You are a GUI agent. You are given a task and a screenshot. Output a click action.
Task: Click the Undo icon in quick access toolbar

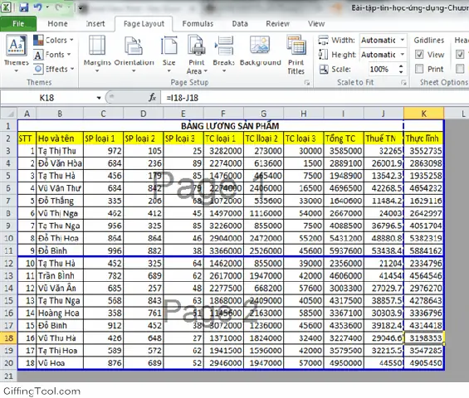(38, 7)
